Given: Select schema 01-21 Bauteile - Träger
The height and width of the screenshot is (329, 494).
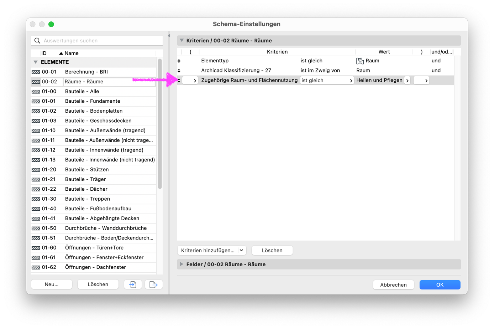Looking at the screenshot, I should [94, 179].
